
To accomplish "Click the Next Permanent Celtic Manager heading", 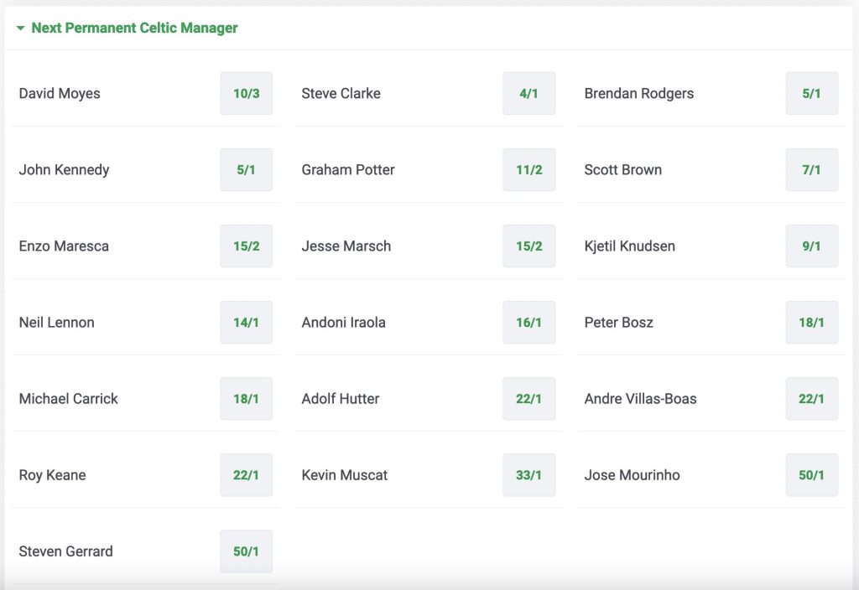I will click(x=134, y=28).
